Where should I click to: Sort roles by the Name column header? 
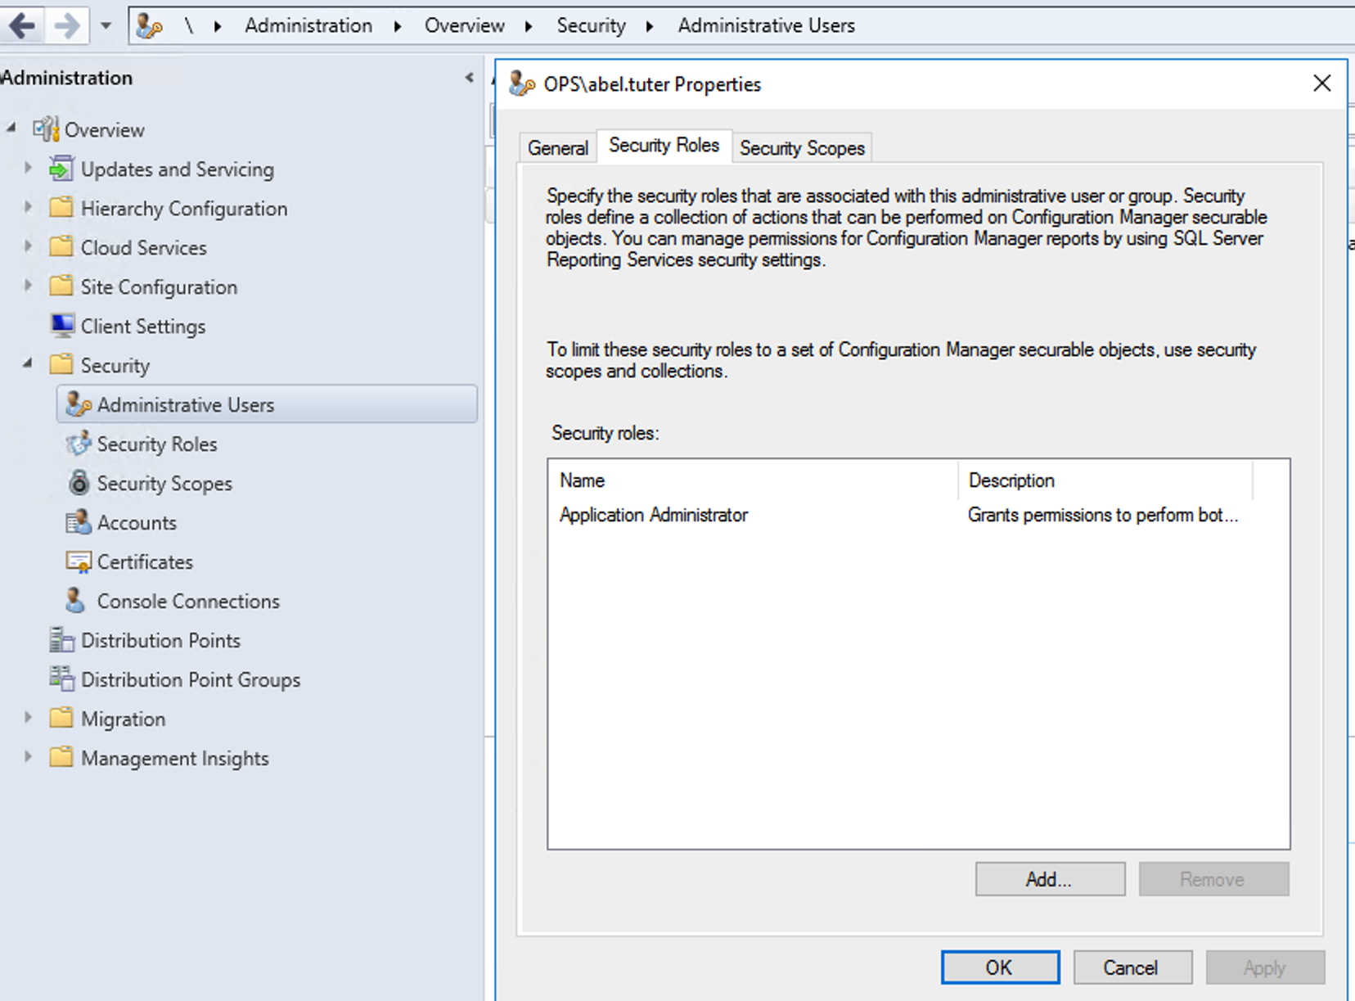click(x=754, y=480)
